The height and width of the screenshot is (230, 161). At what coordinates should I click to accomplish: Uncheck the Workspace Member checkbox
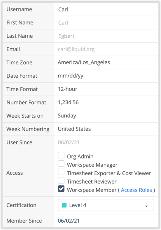[x=61, y=189]
